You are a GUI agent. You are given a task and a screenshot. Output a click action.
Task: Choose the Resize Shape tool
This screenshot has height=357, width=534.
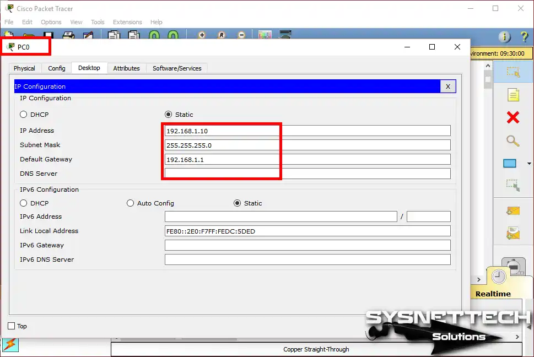(513, 186)
